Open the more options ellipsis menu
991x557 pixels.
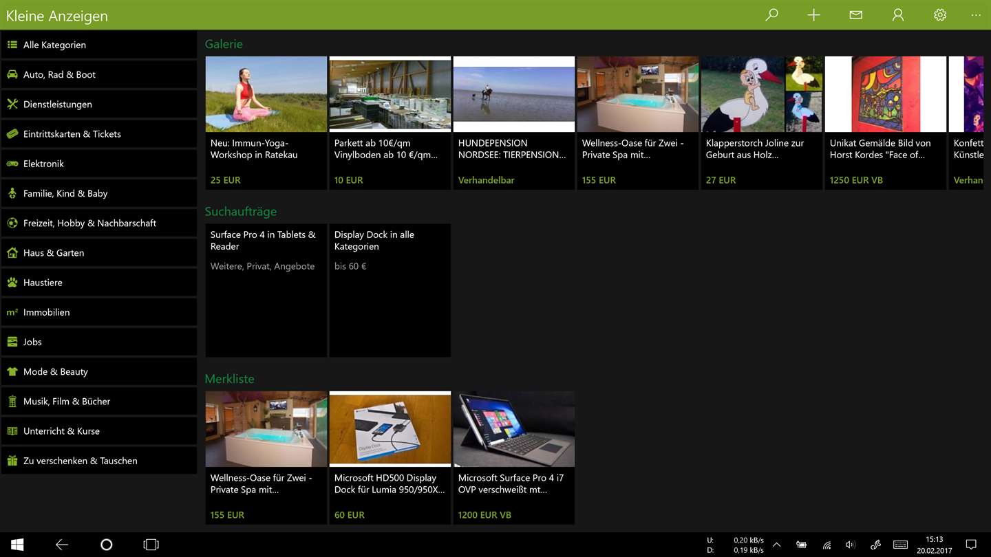point(976,14)
